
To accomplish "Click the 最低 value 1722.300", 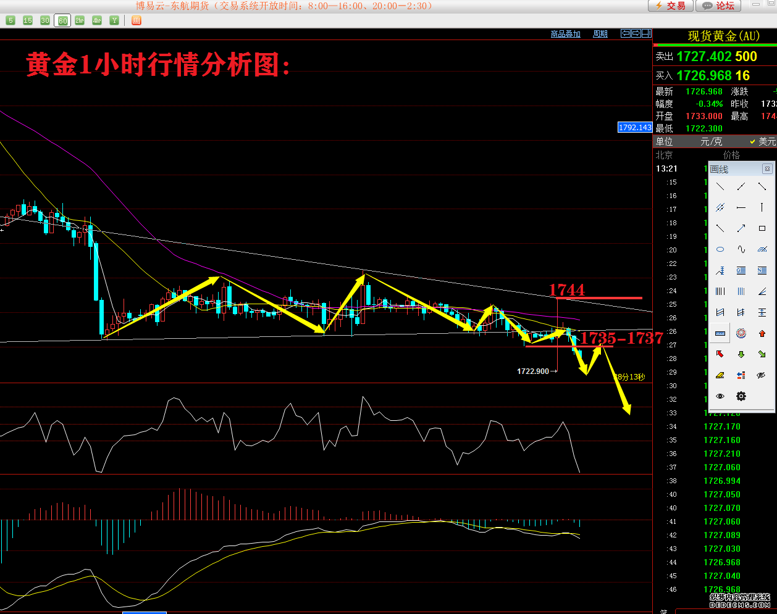I will (x=704, y=128).
